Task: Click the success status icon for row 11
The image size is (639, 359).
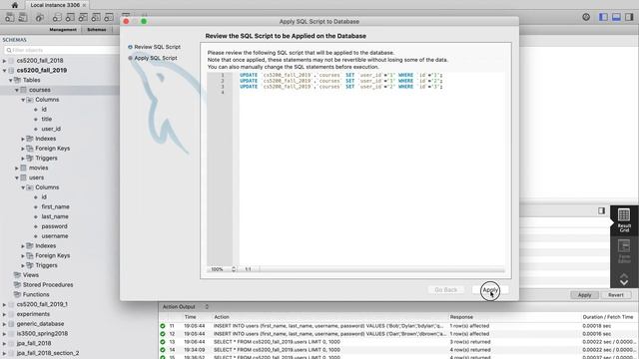Action: 163,326
